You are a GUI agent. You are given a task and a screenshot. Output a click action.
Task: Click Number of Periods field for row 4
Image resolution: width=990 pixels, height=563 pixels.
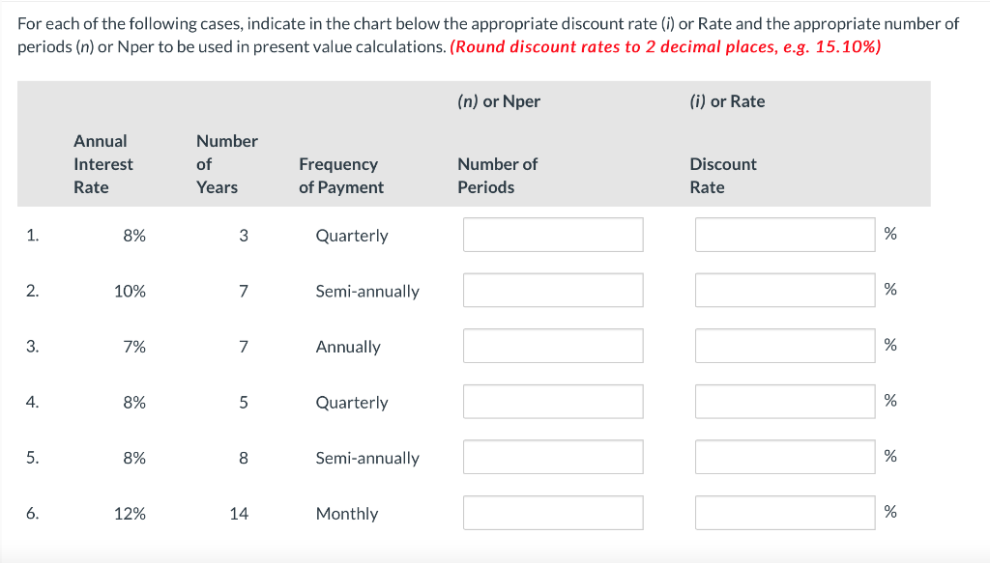pyautogui.click(x=553, y=402)
